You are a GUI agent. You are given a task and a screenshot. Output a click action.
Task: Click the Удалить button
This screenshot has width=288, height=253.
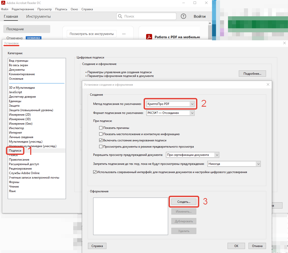(184, 231)
